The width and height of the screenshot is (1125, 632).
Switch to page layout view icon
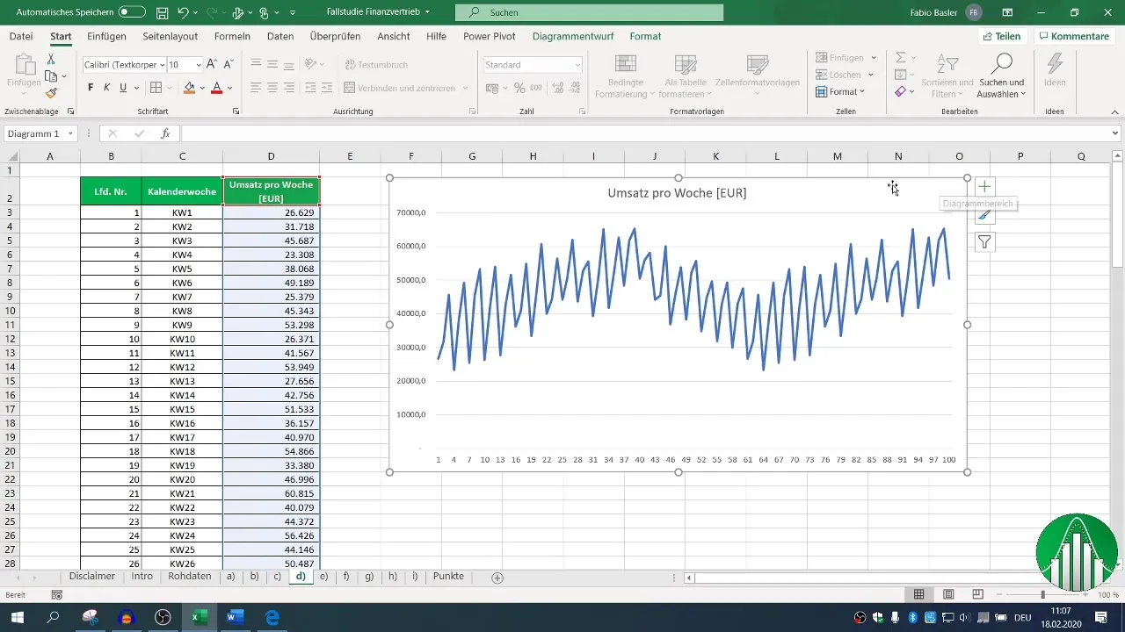(948, 594)
